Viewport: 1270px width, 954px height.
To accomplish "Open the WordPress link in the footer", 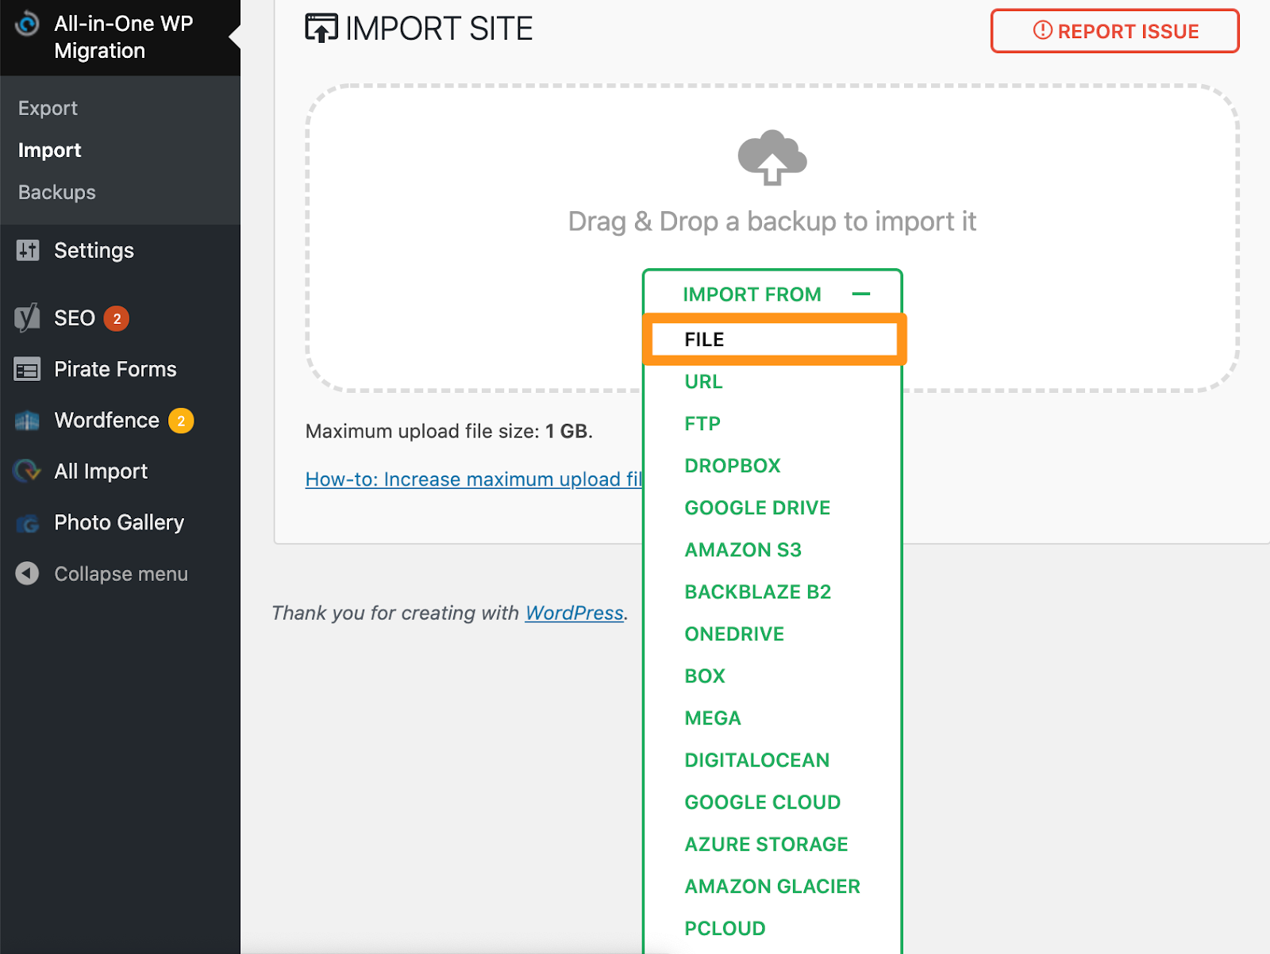I will pyautogui.click(x=574, y=612).
